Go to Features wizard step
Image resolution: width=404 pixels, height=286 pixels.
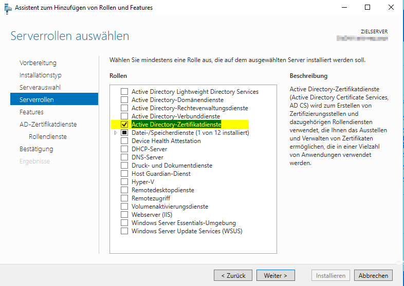pos(31,112)
